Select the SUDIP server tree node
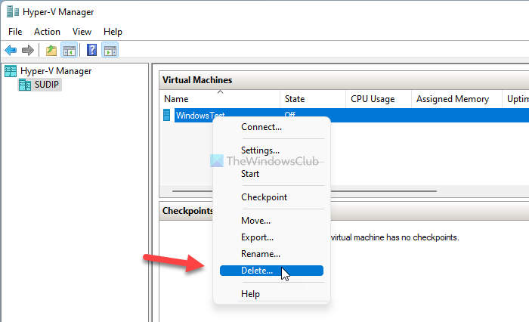 coord(39,85)
